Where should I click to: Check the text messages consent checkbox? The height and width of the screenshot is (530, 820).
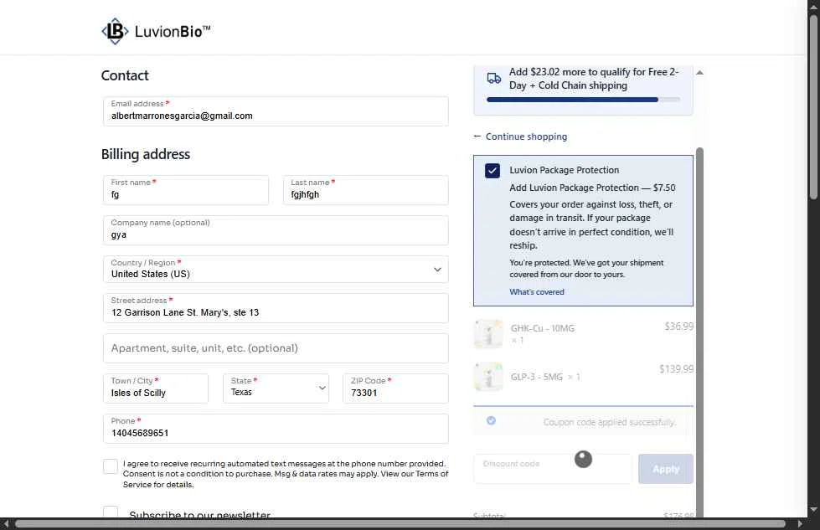(111, 466)
